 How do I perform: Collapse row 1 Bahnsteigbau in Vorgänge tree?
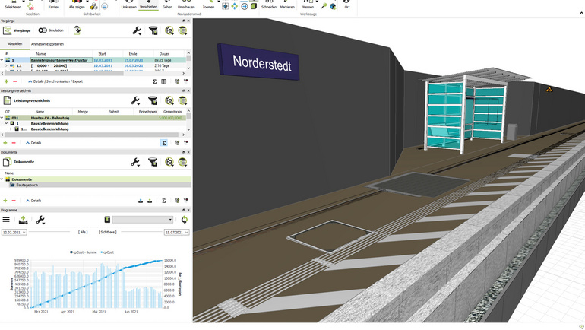(x=2, y=60)
